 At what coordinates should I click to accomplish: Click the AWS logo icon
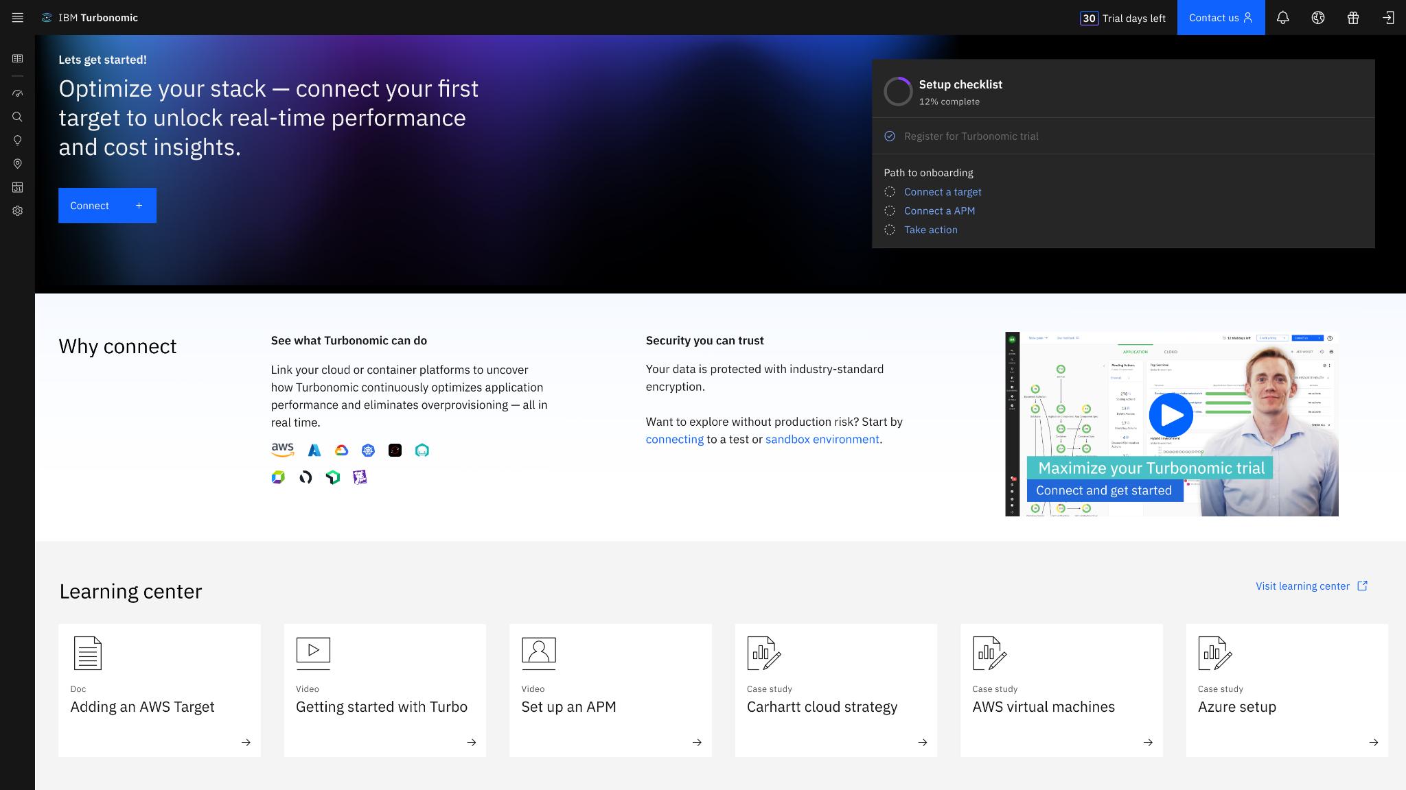click(282, 450)
